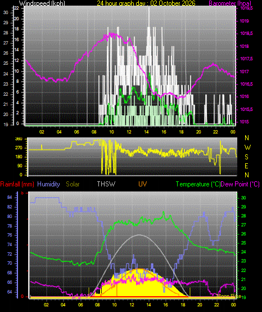262x312 pixels.
Task: Select barometer axis value 1015
Action: (245, 122)
